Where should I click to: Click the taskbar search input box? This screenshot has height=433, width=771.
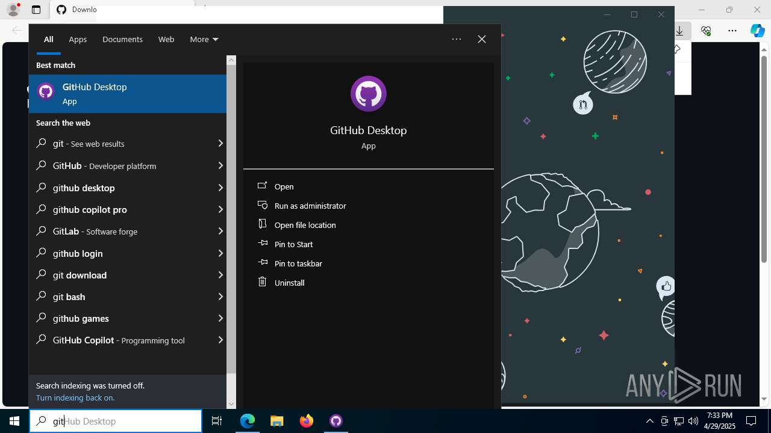pos(116,421)
